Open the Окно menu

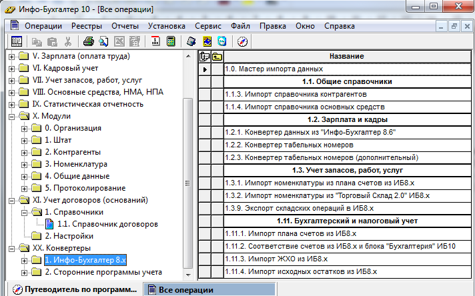[306, 26]
